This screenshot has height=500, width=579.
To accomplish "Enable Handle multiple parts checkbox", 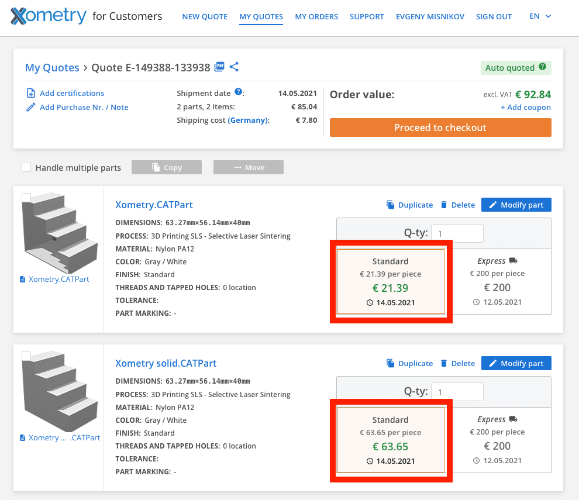I will (26, 167).
